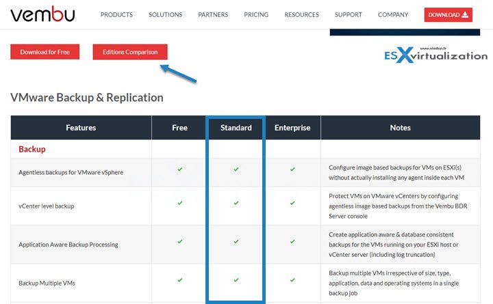Click the note 'Configure image based backups for VMs'
Image resolution: width=493 pixels, height=304 pixels.
click(x=396, y=173)
